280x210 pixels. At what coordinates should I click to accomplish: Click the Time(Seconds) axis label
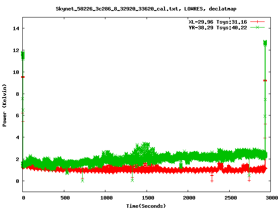[146, 206]
